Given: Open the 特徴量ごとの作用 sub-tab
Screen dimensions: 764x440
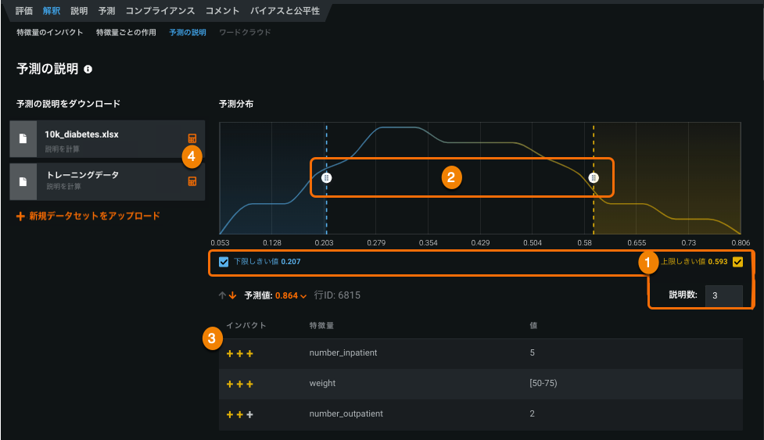Looking at the screenshot, I should (x=126, y=33).
